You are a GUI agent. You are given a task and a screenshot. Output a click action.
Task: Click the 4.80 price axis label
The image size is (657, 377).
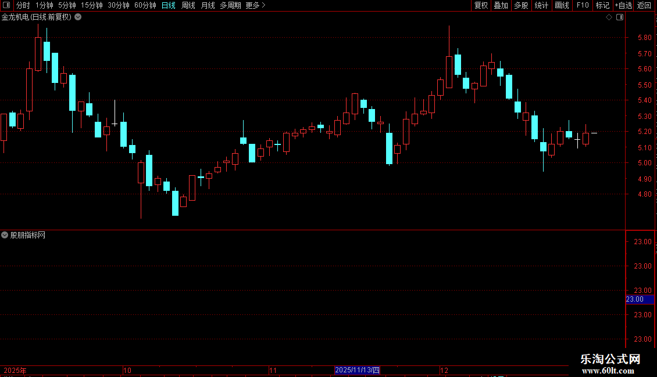click(644, 194)
